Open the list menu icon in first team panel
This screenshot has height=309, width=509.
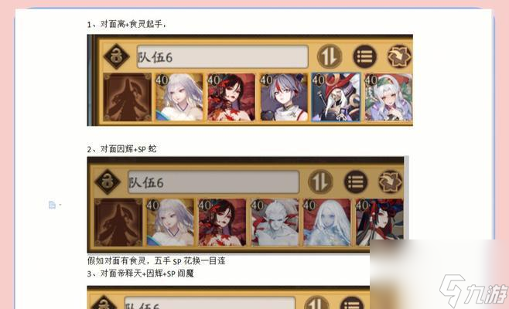click(x=365, y=56)
